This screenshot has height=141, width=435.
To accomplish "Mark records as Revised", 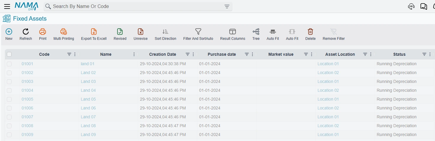I will coord(120,35).
